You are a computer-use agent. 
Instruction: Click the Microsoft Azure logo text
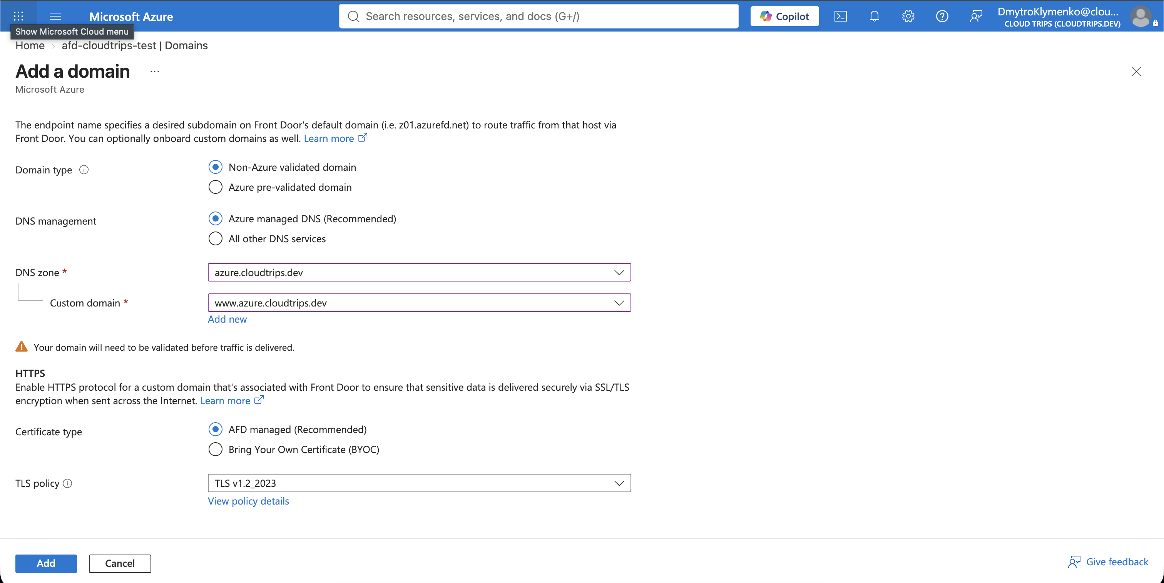tap(131, 16)
